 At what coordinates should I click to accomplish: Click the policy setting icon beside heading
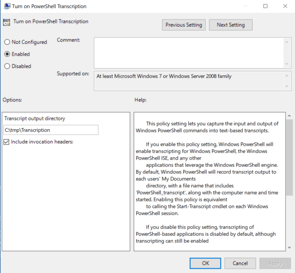pyautogui.click(x=6, y=22)
